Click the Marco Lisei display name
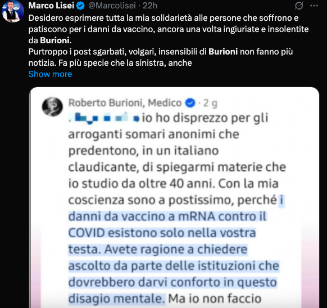The height and width of the screenshot is (308, 327). click(x=51, y=6)
